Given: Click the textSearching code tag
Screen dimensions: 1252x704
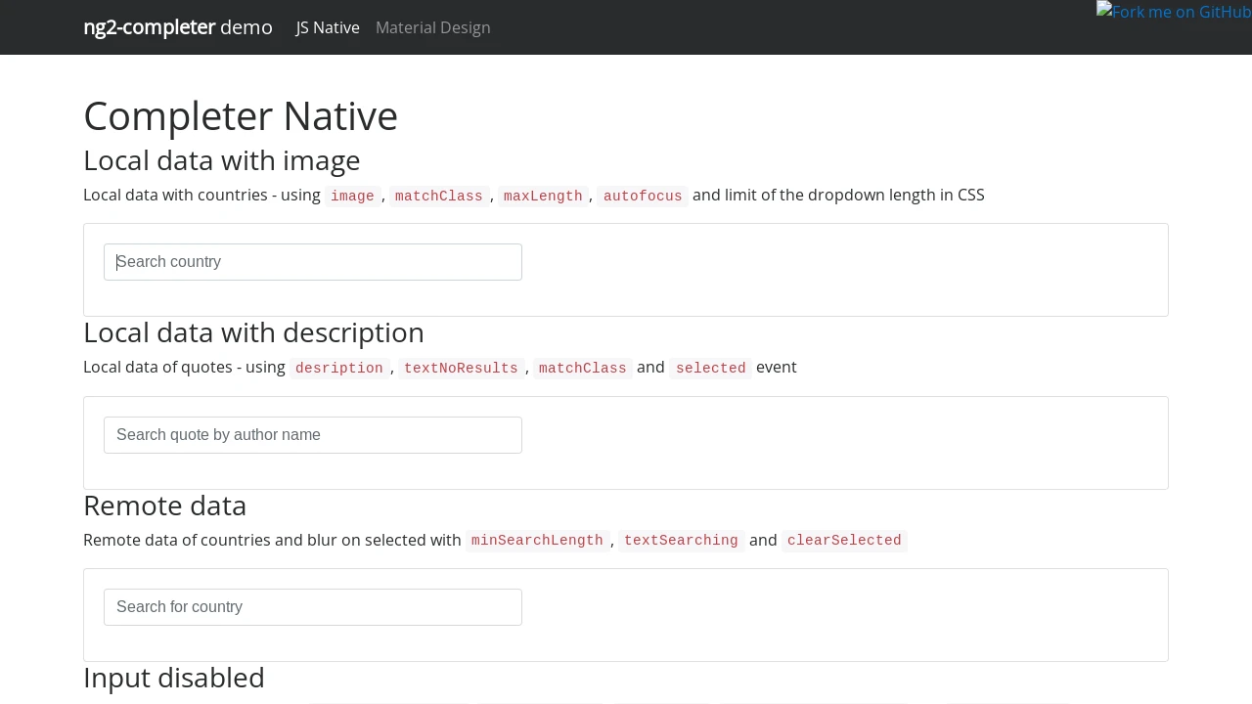Looking at the screenshot, I should pyautogui.click(x=681, y=541).
